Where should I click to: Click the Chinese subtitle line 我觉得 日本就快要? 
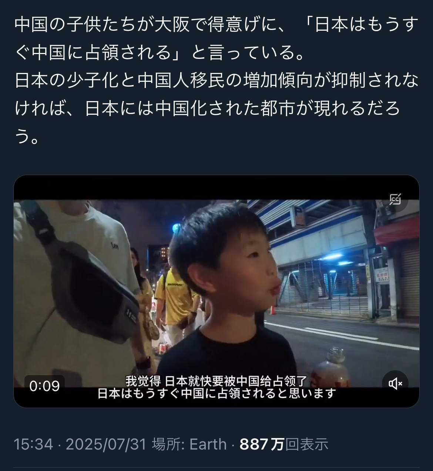click(x=216, y=381)
